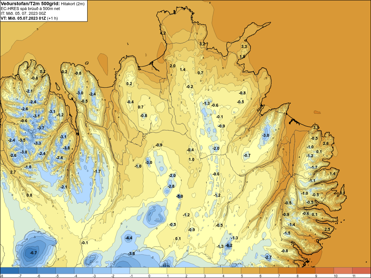Image resolution: width=371 pixels, height=278 pixels.
Task: Select the 3.2 temperature label
Action: 202,44
